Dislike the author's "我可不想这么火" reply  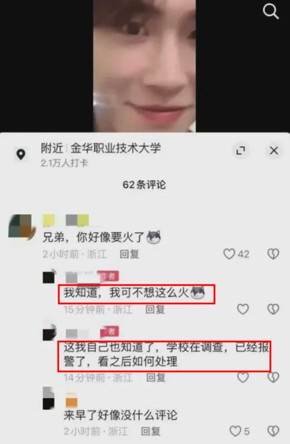pos(273,309)
